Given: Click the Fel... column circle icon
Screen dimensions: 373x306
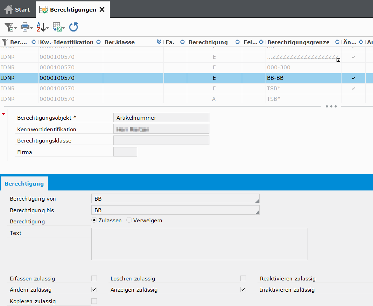Looking at the screenshot, I should pos(261,42).
